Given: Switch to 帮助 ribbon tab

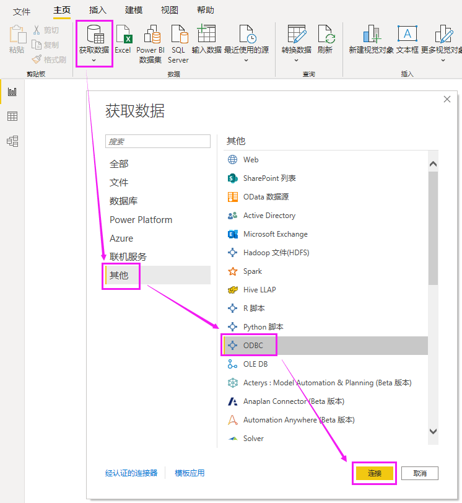Looking at the screenshot, I should (x=206, y=11).
